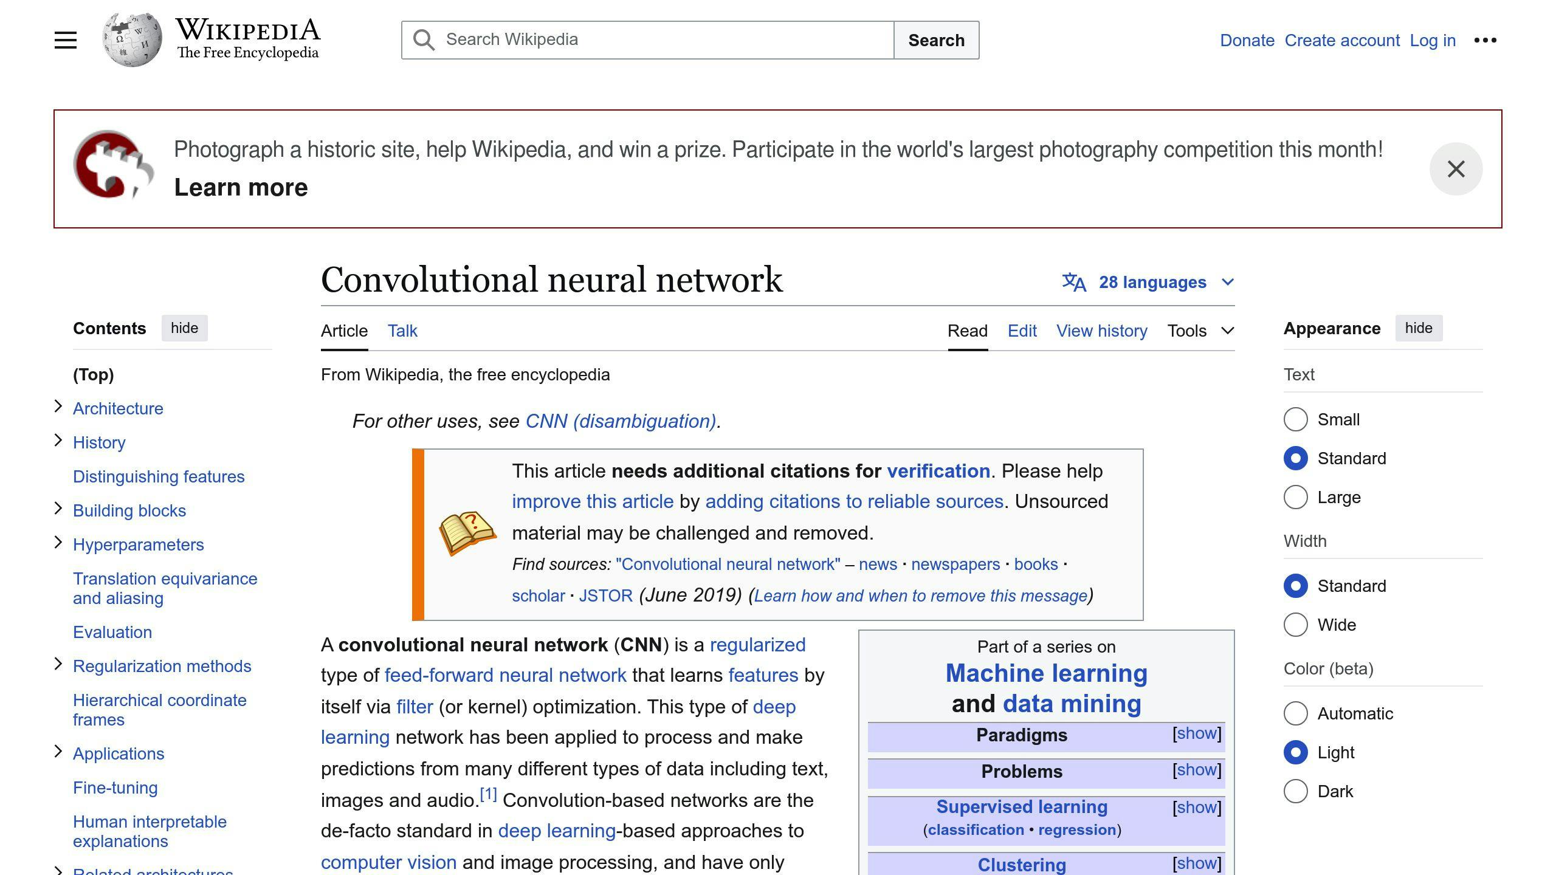Open Hierarchical coordinate frames in contents
Image resolution: width=1556 pixels, height=875 pixels.
(160, 710)
